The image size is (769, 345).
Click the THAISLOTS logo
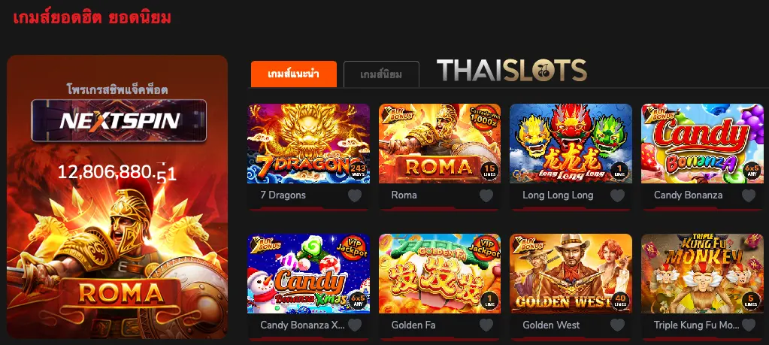pos(511,70)
